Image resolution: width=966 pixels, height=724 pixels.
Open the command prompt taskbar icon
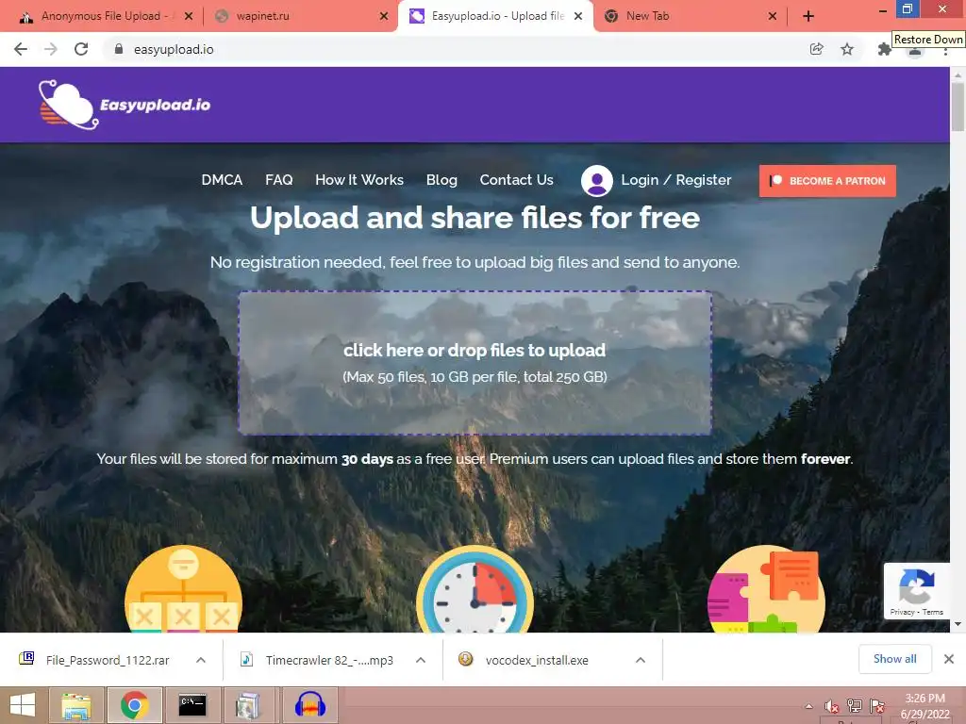point(192,705)
